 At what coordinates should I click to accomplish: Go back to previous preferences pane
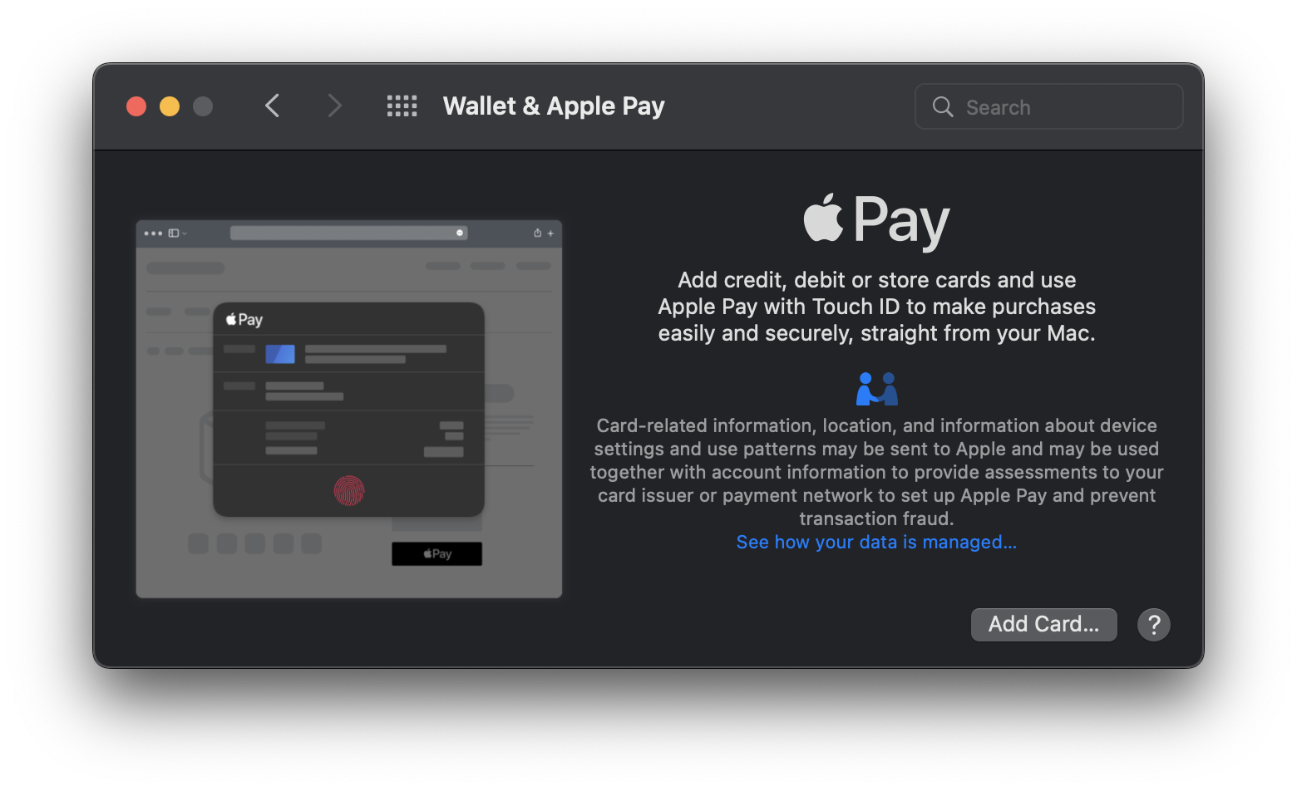(x=272, y=106)
